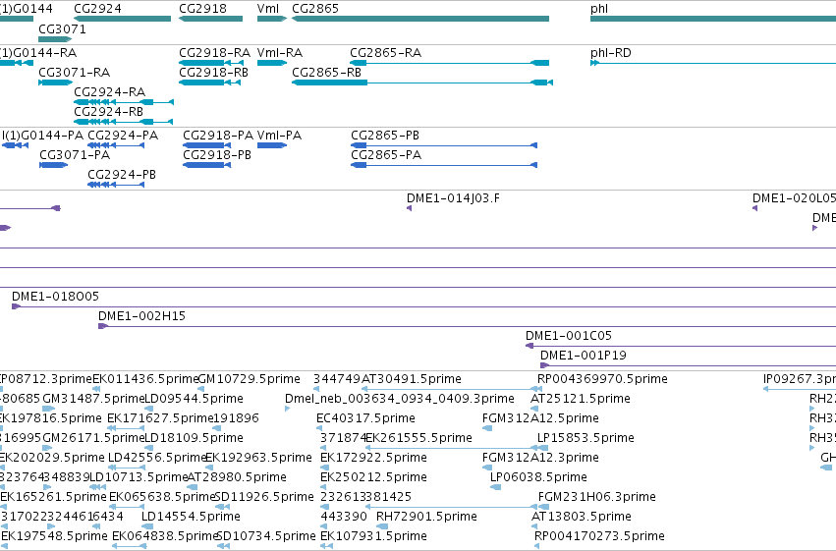Select the LP15853.5prime EST label
The image size is (836, 551).
pyautogui.click(x=585, y=438)
